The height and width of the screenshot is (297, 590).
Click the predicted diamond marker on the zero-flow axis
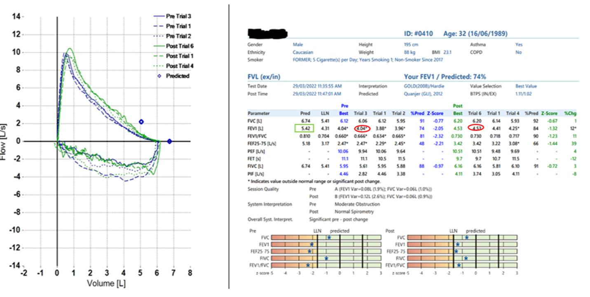coord(169,141)
